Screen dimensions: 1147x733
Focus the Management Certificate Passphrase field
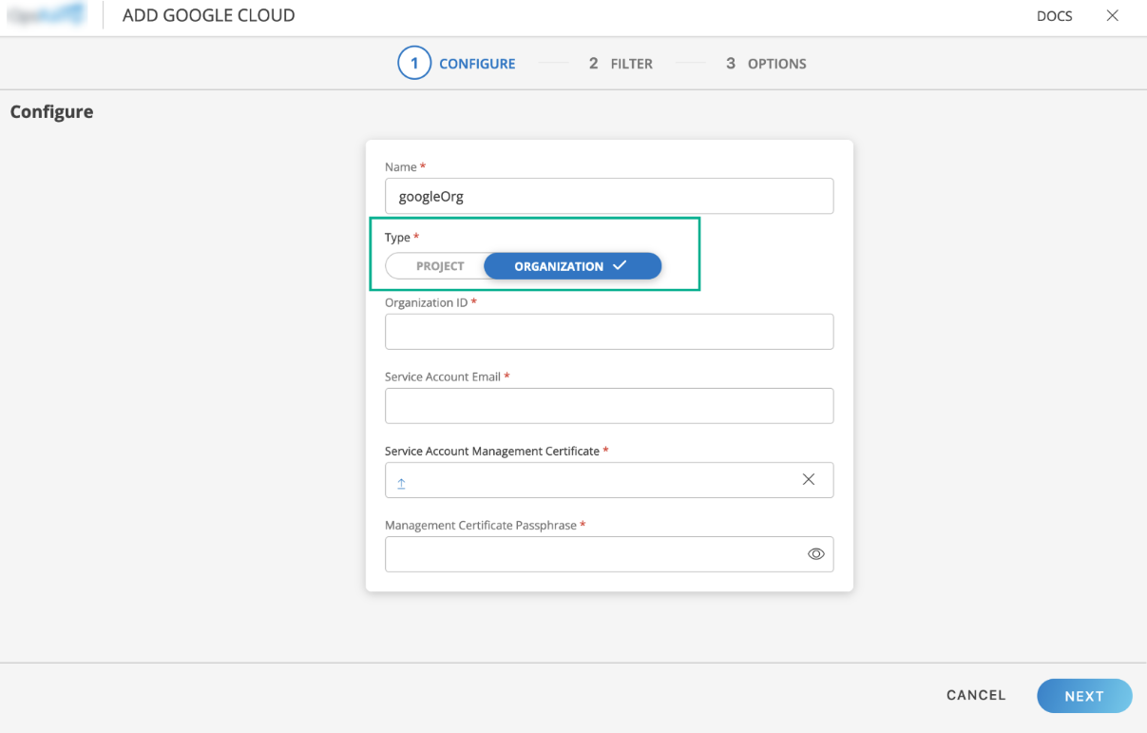point(609,554)
